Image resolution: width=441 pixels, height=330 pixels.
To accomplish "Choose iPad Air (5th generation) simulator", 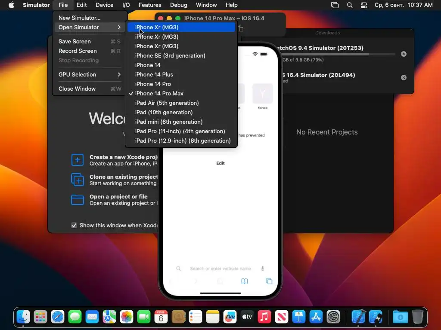I will point(181,103).
